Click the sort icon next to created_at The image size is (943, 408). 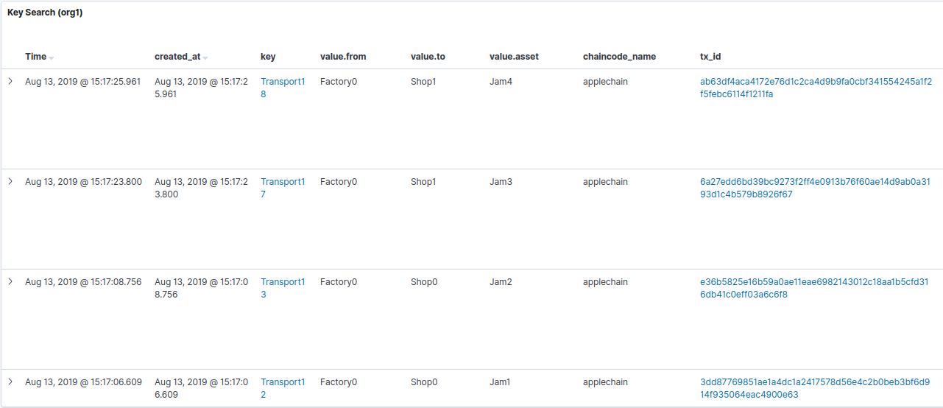click(x=205, y=57)
